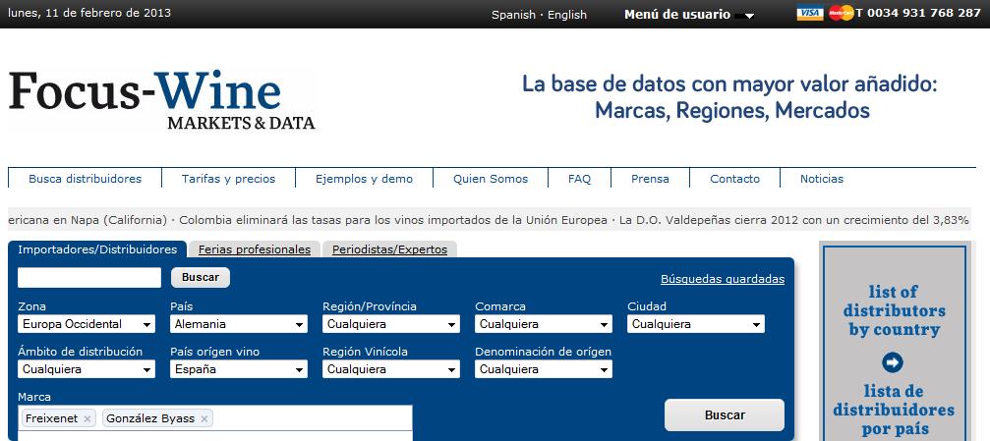
Task: Open the Ciudad dropdown
Action: [x=696, y=324]
